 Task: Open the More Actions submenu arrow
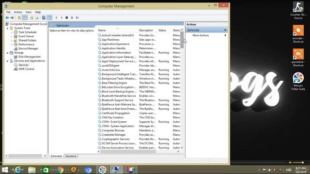click(225, 35)
